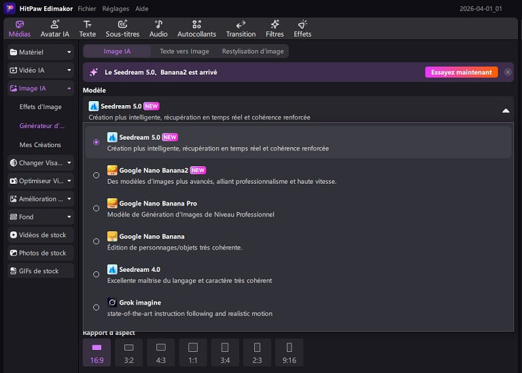Open the Avatar IA toolbar icon

coord(54,28)
